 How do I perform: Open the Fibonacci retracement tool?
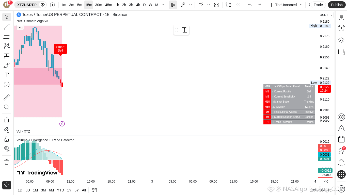click(x=7, y=36)
